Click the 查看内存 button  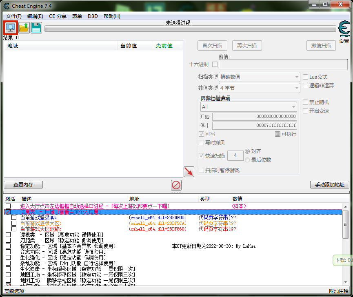[x=23, y=185]
